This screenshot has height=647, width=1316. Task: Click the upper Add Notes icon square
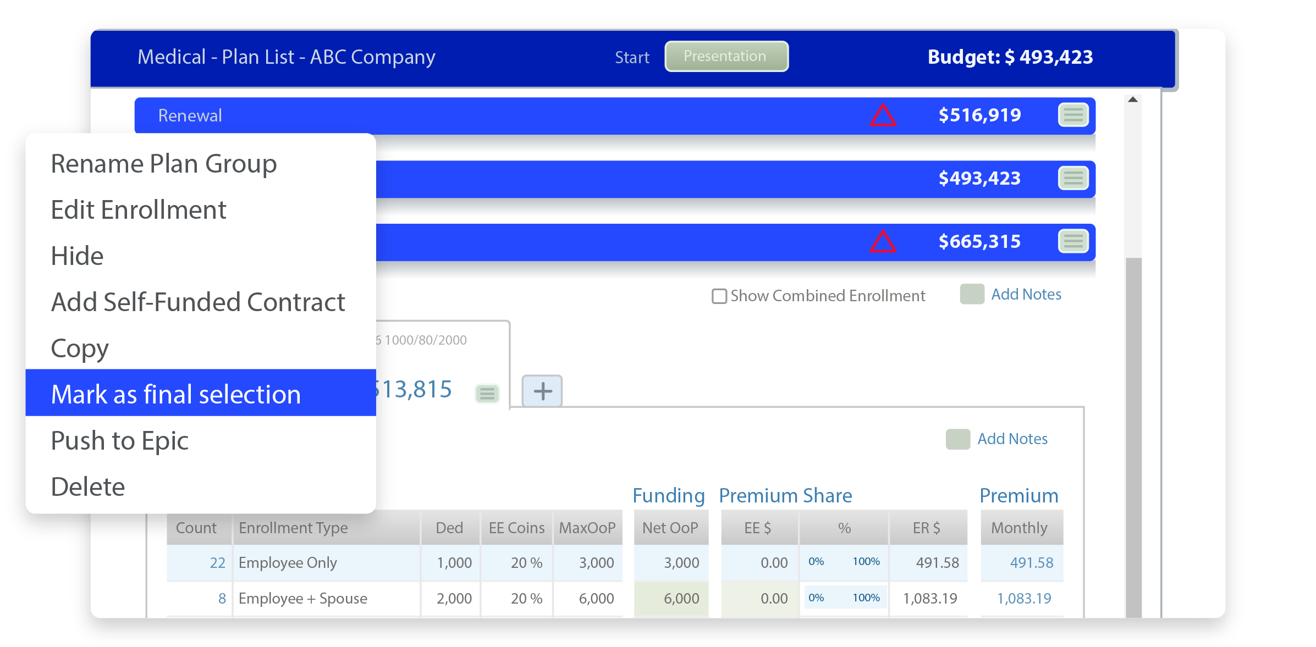(972, 294)
